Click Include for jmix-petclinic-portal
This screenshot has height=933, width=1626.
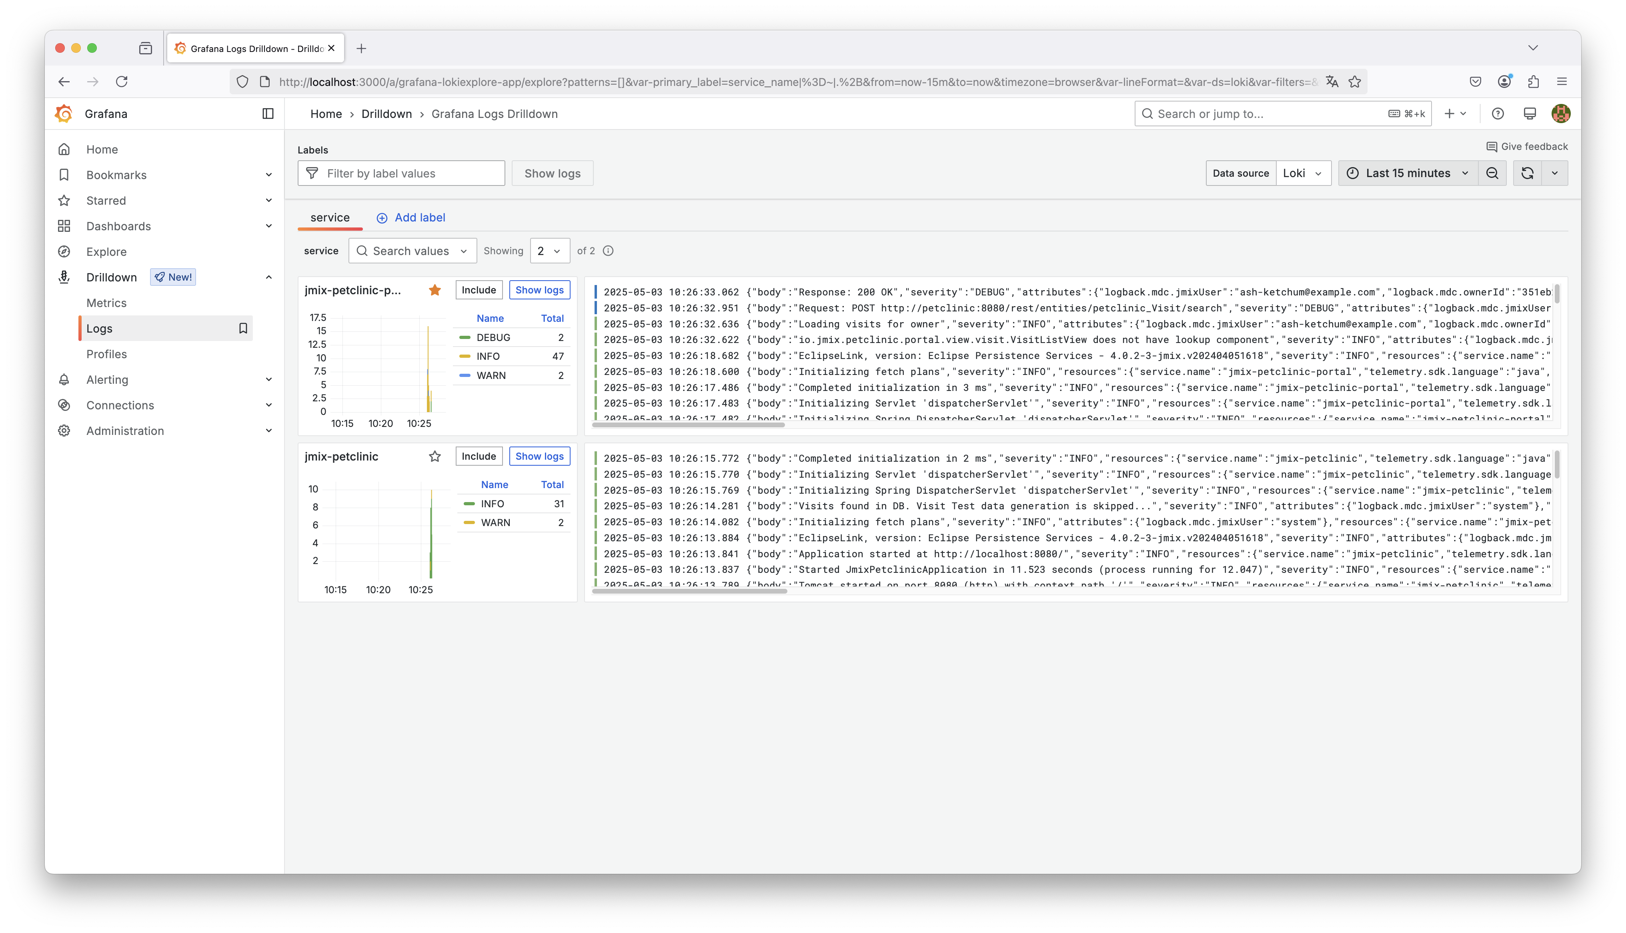coord(478,290)
